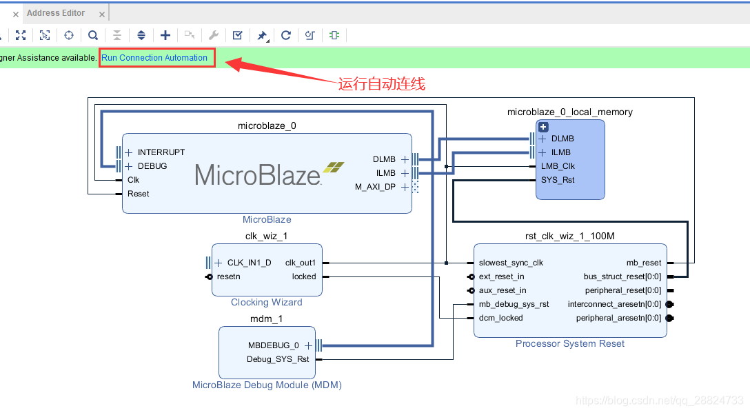Expand M_AXI_DP interface on microblaze_0
The image size is (750, 413).
pyautogui.click(x=405, y=187)
